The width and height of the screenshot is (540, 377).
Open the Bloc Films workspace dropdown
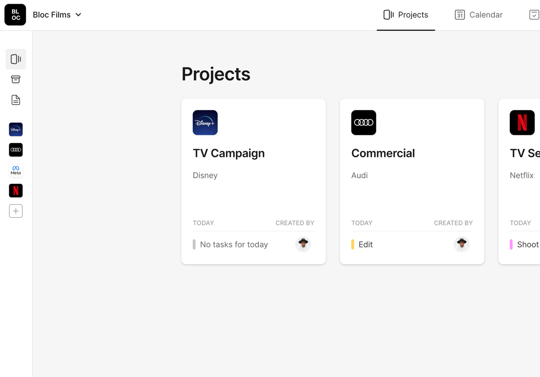pyautogui.click(x=57, y=15)
